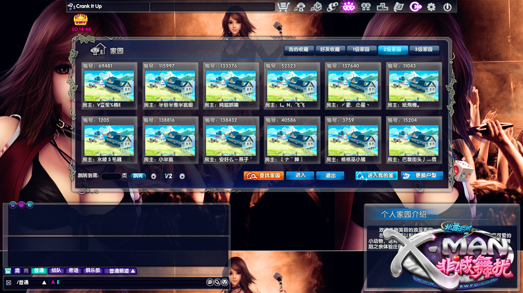Select home thumbnail number 137640
This screenshot has width=523, height=293.
[x=353, y=86]
